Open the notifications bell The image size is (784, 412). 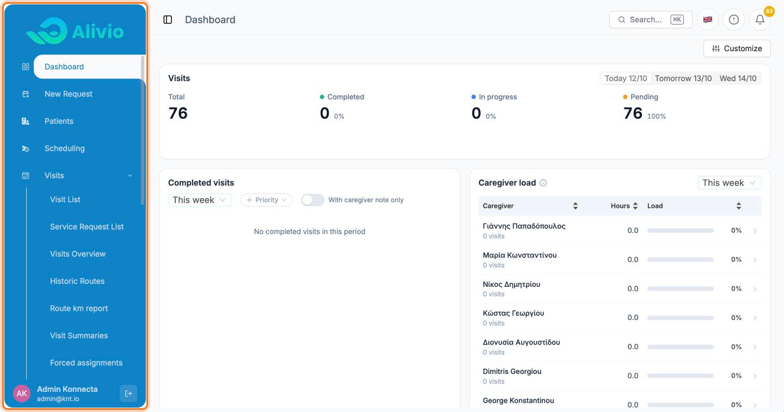pos(760,20)
